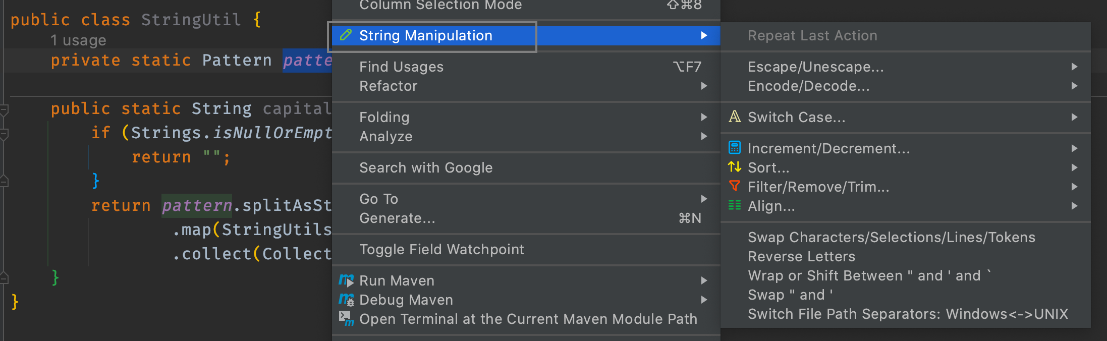This screenshot has width=1107, height=341.
Task: Click the Debug Maven bug icon
Action: (346, 300)
